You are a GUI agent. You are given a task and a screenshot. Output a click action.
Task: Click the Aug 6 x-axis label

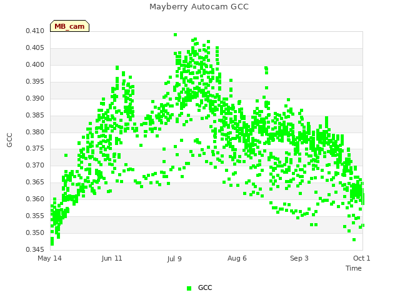click(x=237, y=258)
